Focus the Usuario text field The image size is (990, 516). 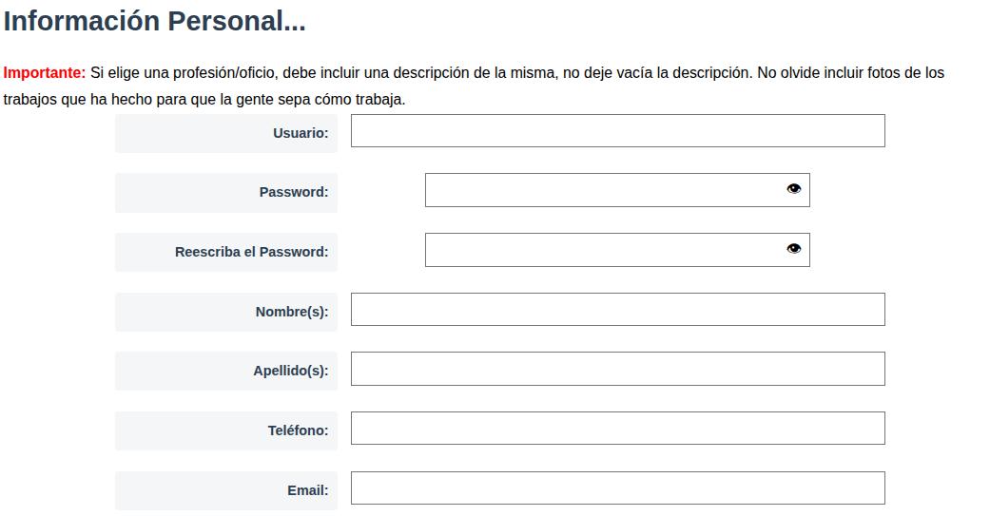tap(617, 130)
